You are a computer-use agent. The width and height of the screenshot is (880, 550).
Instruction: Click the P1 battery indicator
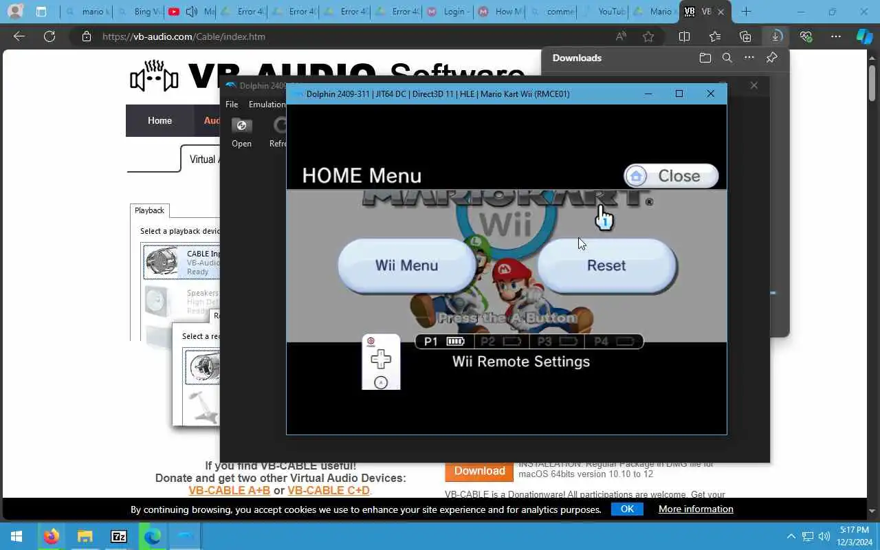point(445,341)
